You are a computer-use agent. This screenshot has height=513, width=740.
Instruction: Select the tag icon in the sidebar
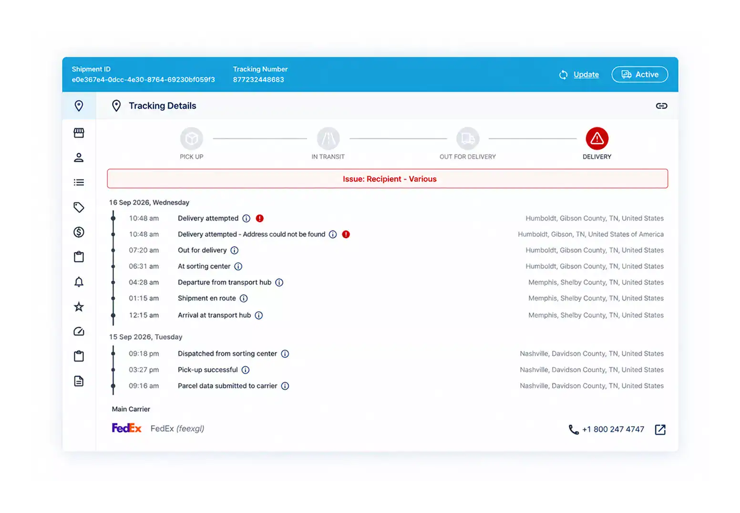coord(79,207)
